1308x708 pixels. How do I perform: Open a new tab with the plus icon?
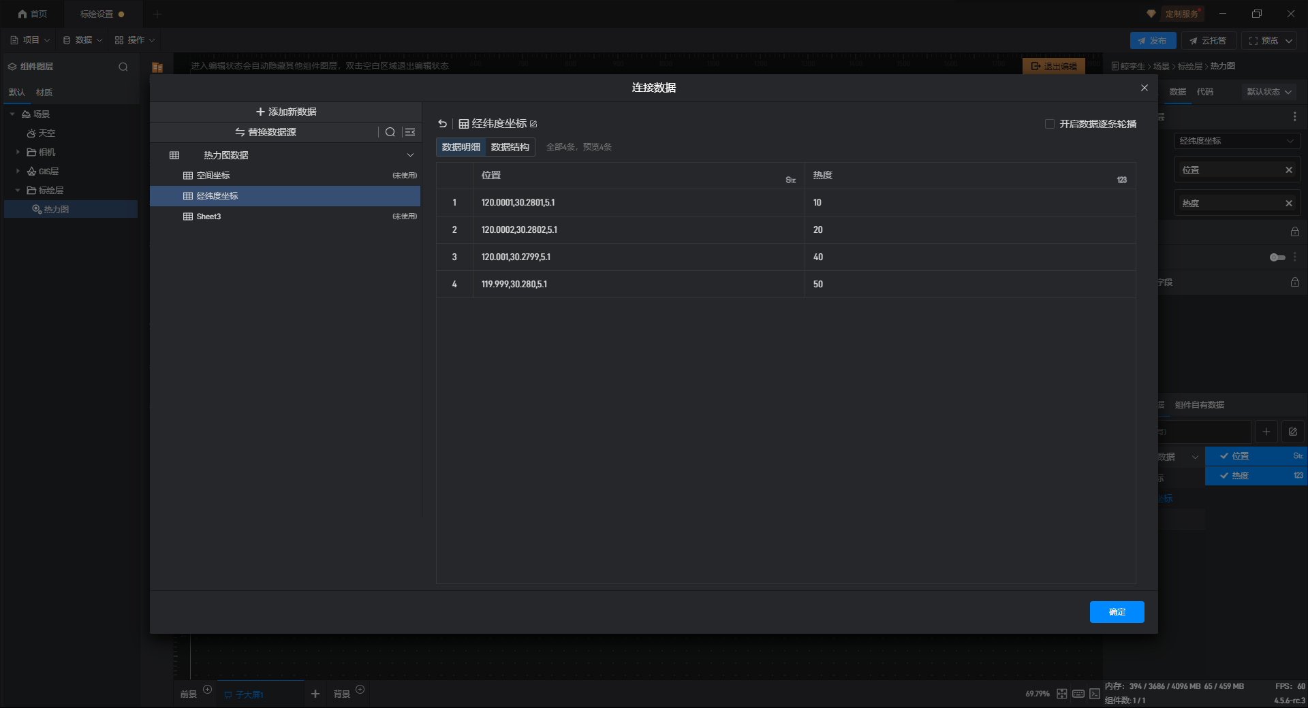coord(157,14)
